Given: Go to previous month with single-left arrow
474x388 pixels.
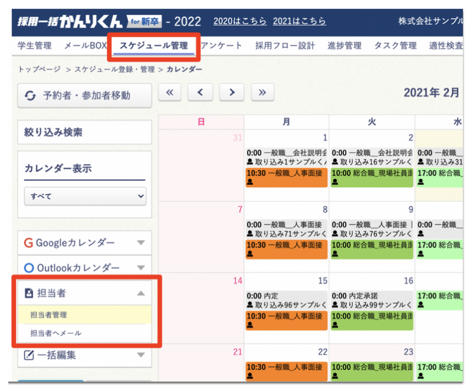Looking at the screenshot, I should pos(200,92).
